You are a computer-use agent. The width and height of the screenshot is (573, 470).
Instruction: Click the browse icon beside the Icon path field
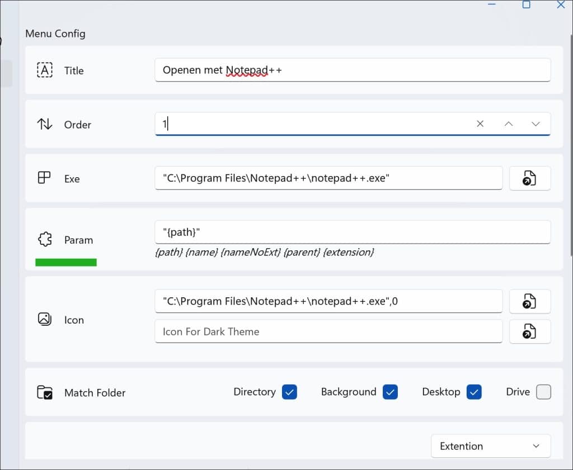click(x=529, y=302)
